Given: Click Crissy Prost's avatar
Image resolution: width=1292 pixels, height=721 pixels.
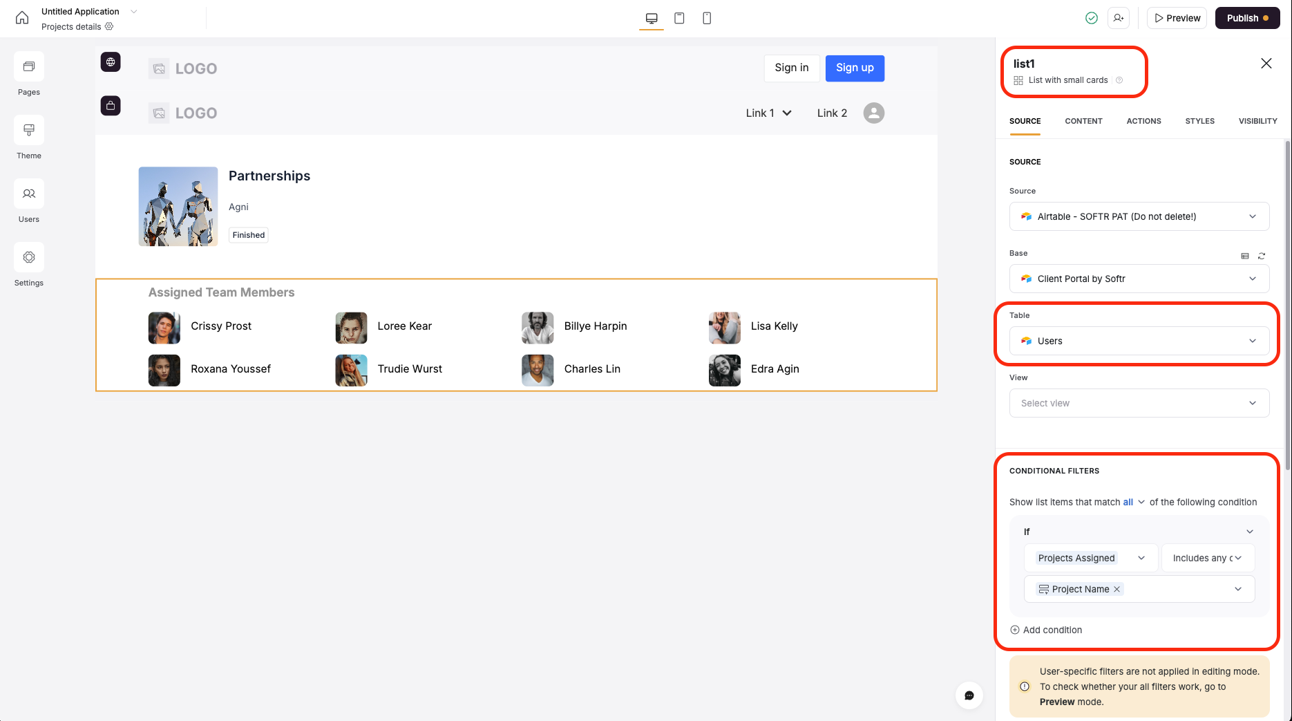Looking at the screenshot, I should (x=164, y=328).
